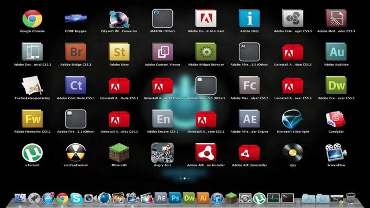
Task: Open CandyBar
Action: pyautogui.click(x=336, y=120)
